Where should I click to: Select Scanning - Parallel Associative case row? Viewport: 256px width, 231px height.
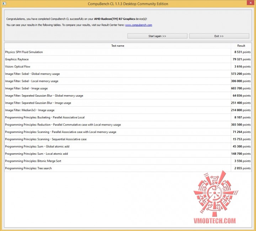pos(128,132)
